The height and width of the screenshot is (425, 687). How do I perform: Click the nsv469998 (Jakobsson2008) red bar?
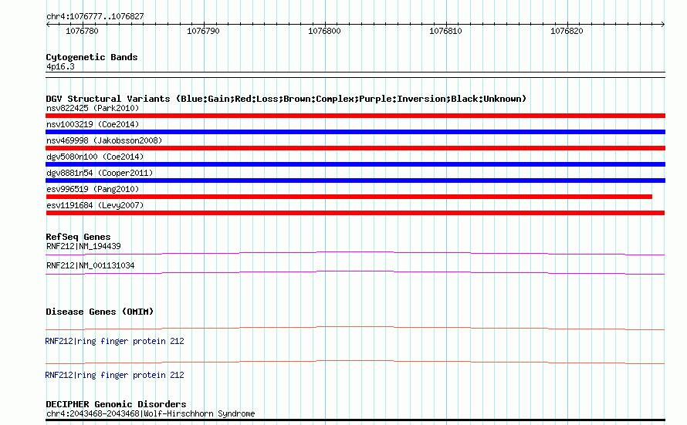[x=355, y=148]
